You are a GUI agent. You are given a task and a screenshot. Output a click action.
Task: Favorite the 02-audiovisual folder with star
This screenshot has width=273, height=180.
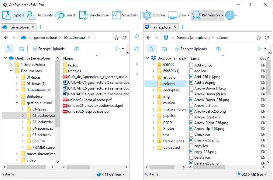(116, 38)
